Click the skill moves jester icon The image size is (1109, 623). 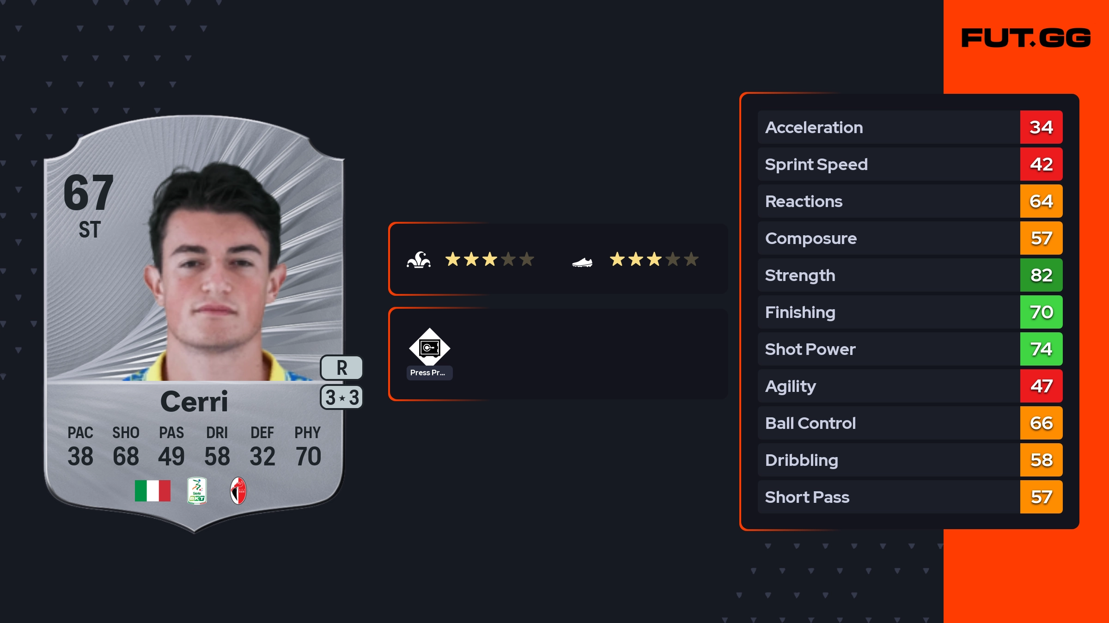pos(419,260)
